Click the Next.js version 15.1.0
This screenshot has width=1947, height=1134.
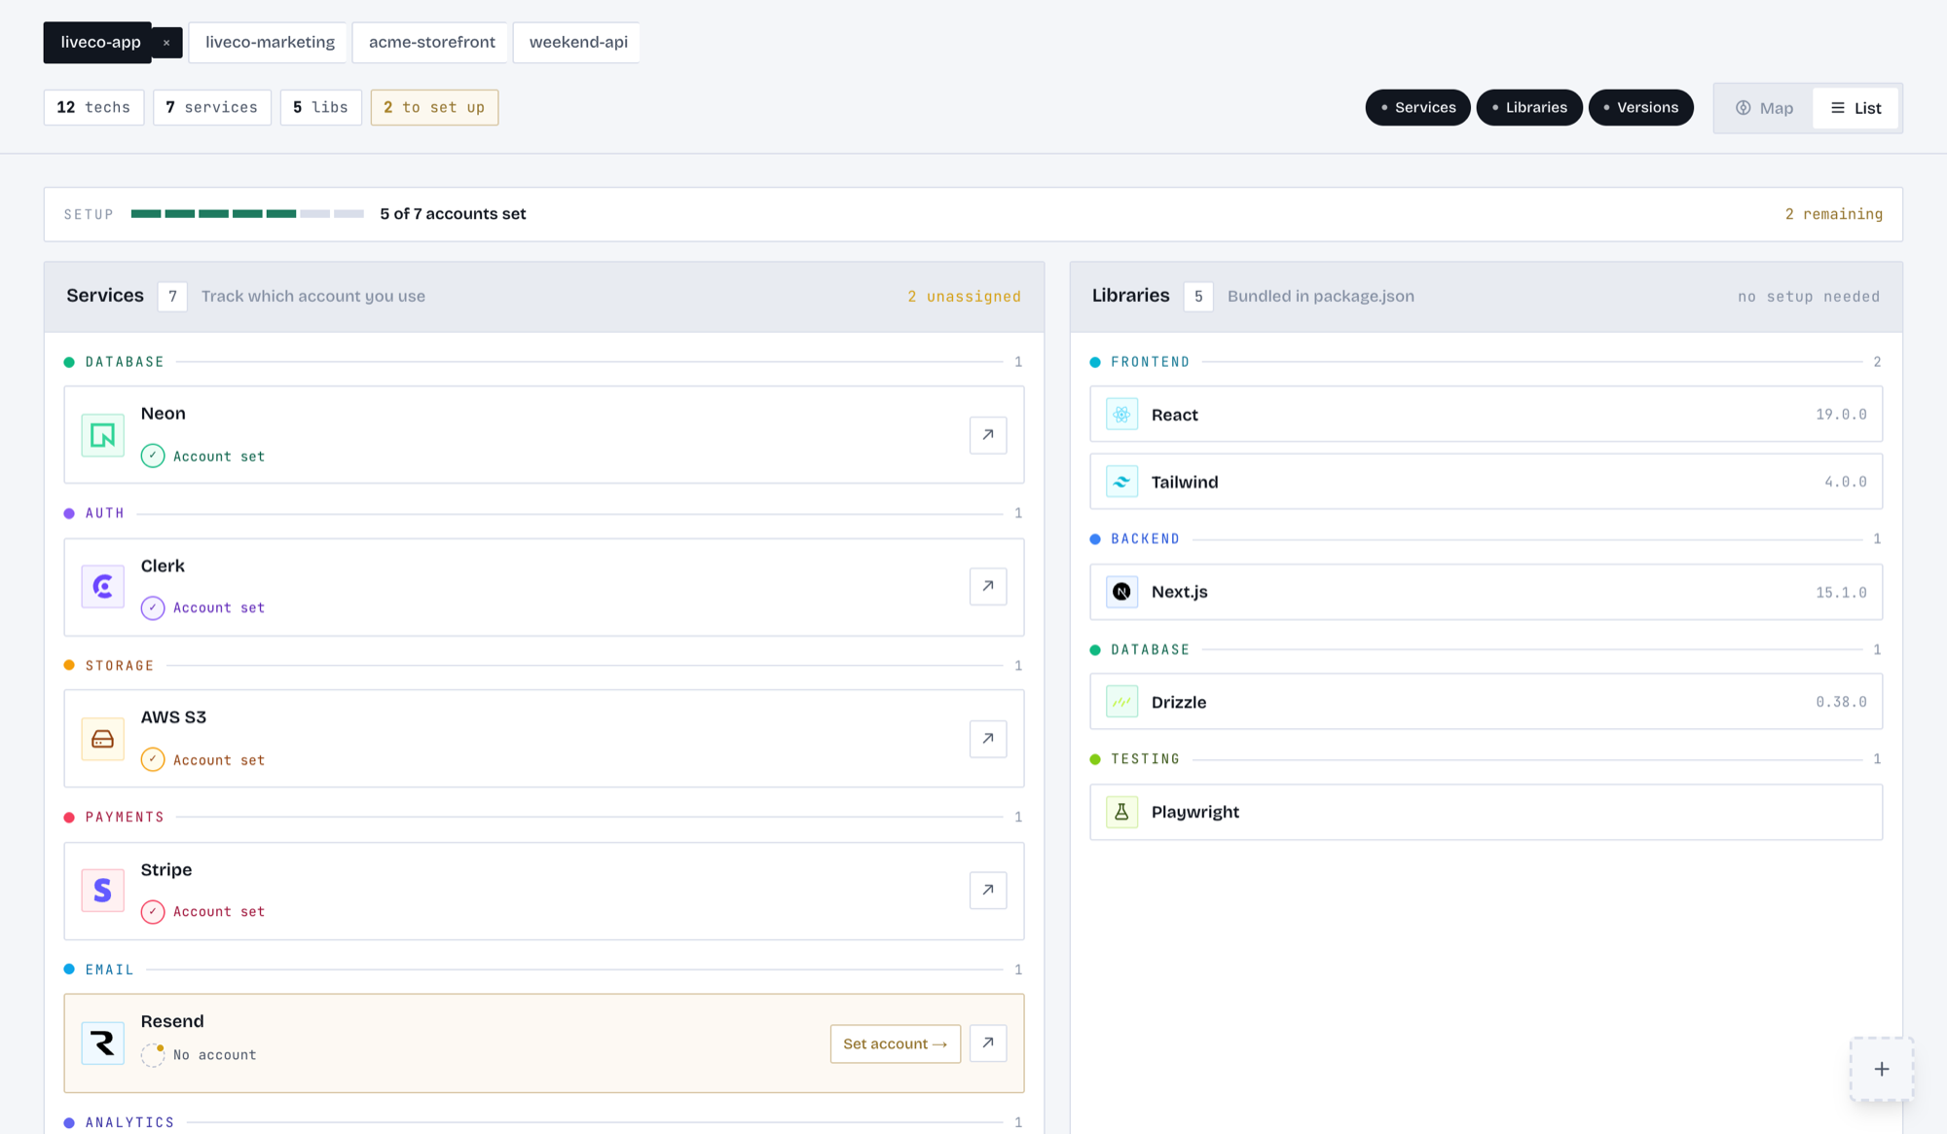tap(1841, 592)
